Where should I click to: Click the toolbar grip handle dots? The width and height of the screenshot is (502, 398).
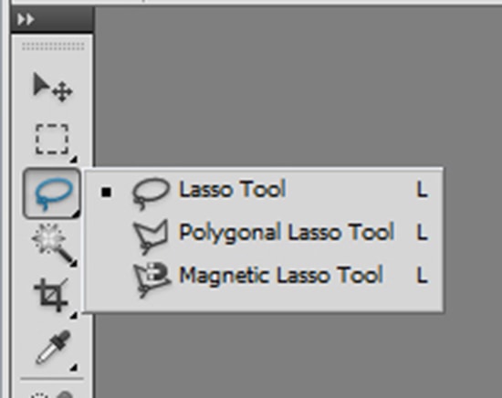53,47
